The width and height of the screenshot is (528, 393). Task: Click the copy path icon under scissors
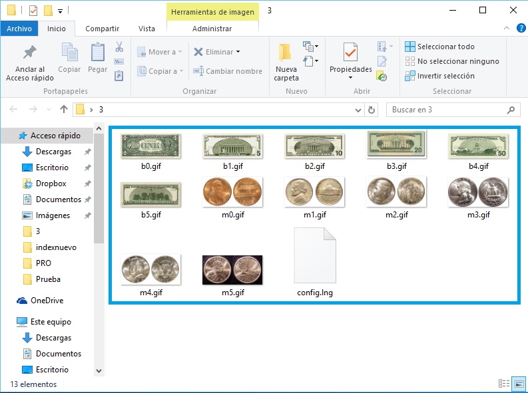point(119,62)
